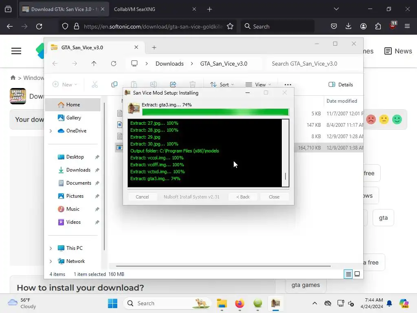The image size is (417, 313).
Task: Switch Explorer to details list view icon
Action: pos(348,274)
